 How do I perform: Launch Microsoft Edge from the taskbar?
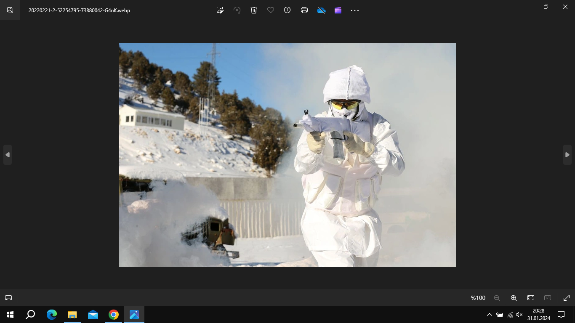coord(52,315)
